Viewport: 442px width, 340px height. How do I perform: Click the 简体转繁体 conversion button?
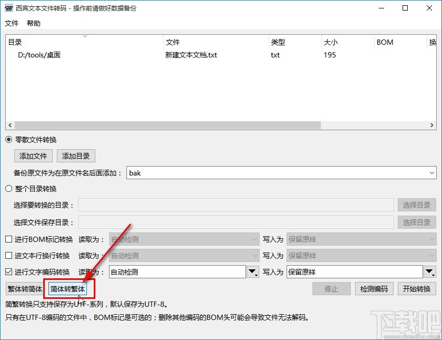click(68, 289)
